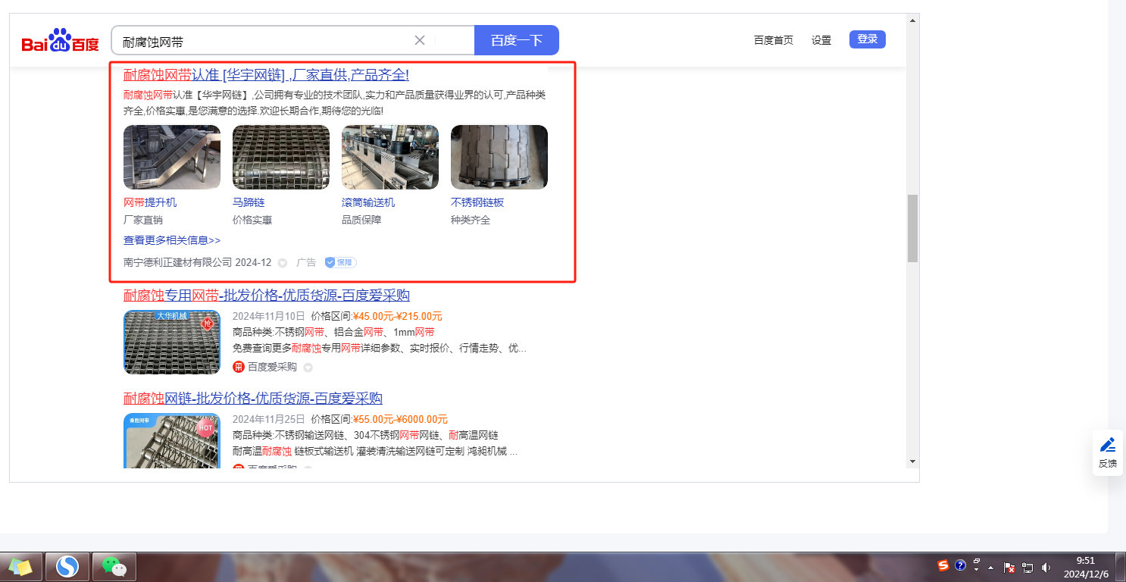Show hidden tray icons arrow
Viewport: 1126px width, 582px height.
point(990,568)
